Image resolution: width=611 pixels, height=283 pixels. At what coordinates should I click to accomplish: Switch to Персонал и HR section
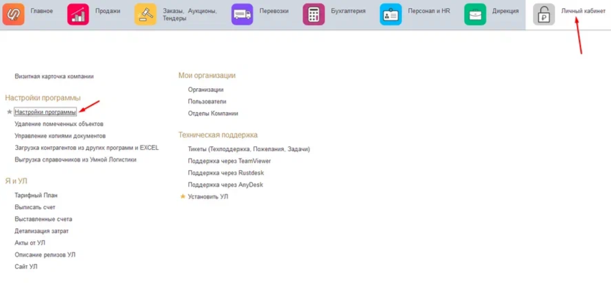(x=429, y=11)
